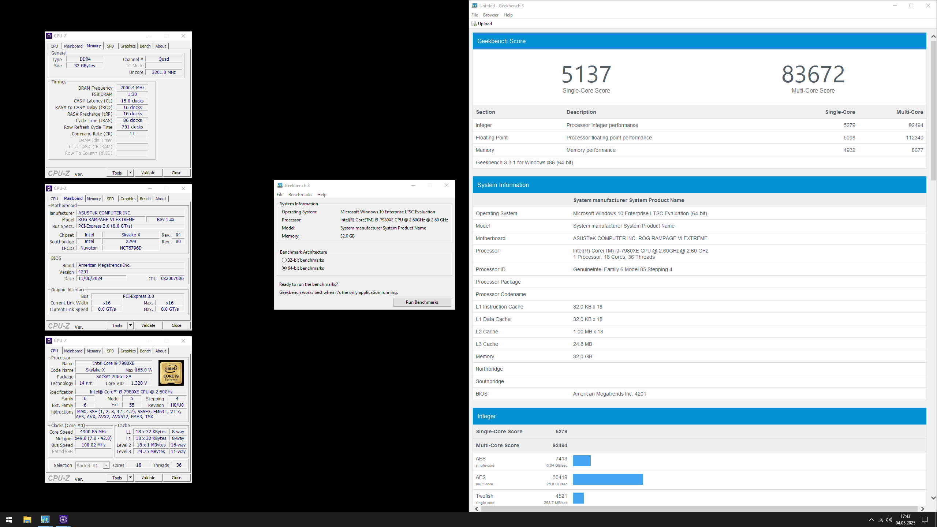The width and height of the screenshot is (937, 527).
Task: Switch to CPU tab in CPU-Z Mainboard window
Action: pyautogui.click(x=54, y=199)
